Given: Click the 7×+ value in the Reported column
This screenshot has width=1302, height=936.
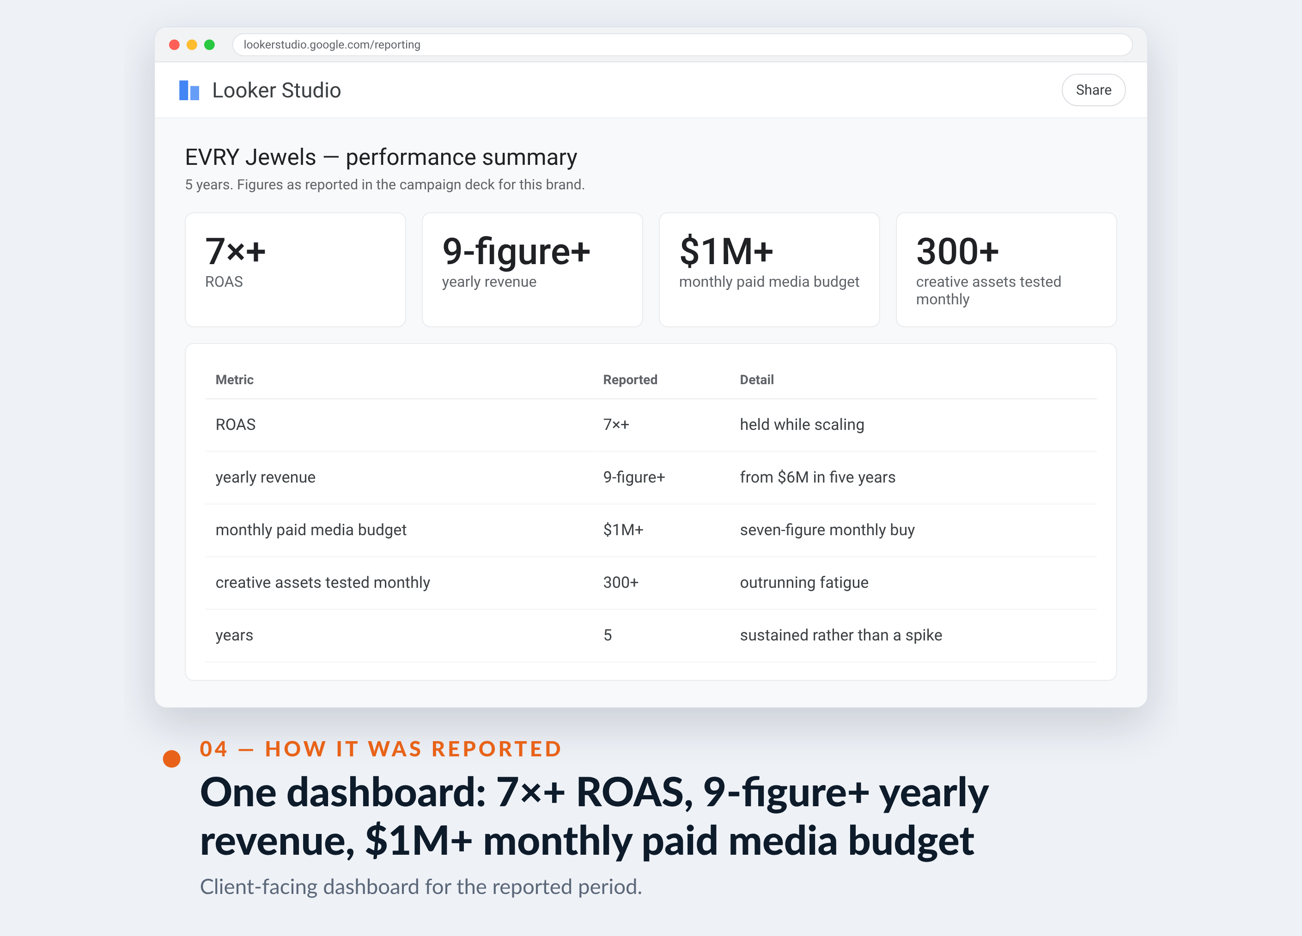Looking at the screenshot, I should (x=616, y=425).
